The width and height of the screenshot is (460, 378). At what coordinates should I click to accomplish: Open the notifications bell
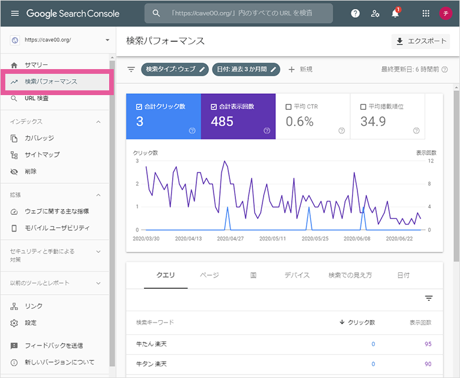pyautogui.click(x=395, y=13)
